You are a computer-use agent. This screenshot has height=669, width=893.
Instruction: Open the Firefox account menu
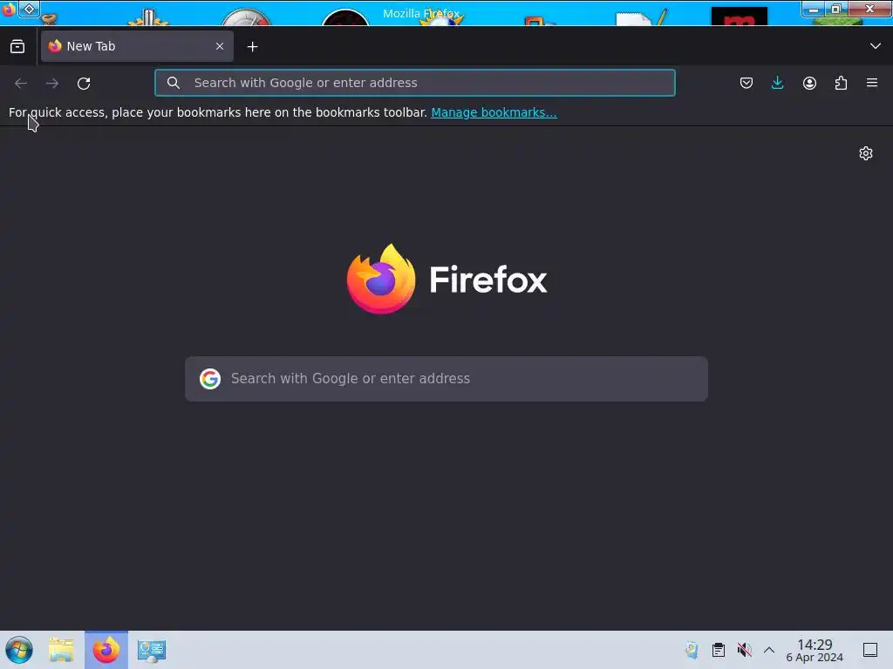809,83
